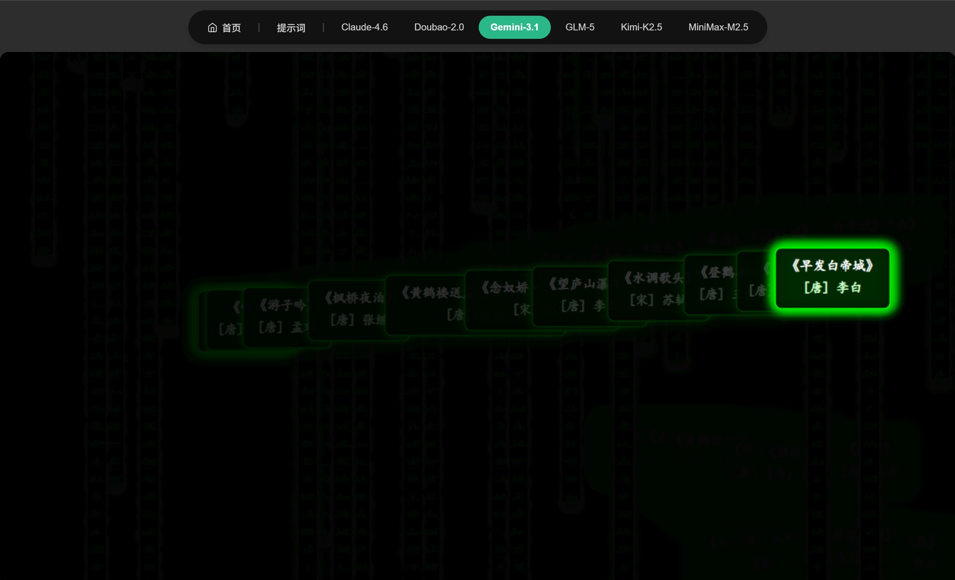This screenshot has height=580, width=955.
Task: Switch to the Kimi-K2.5 tab
Action: 641,27
